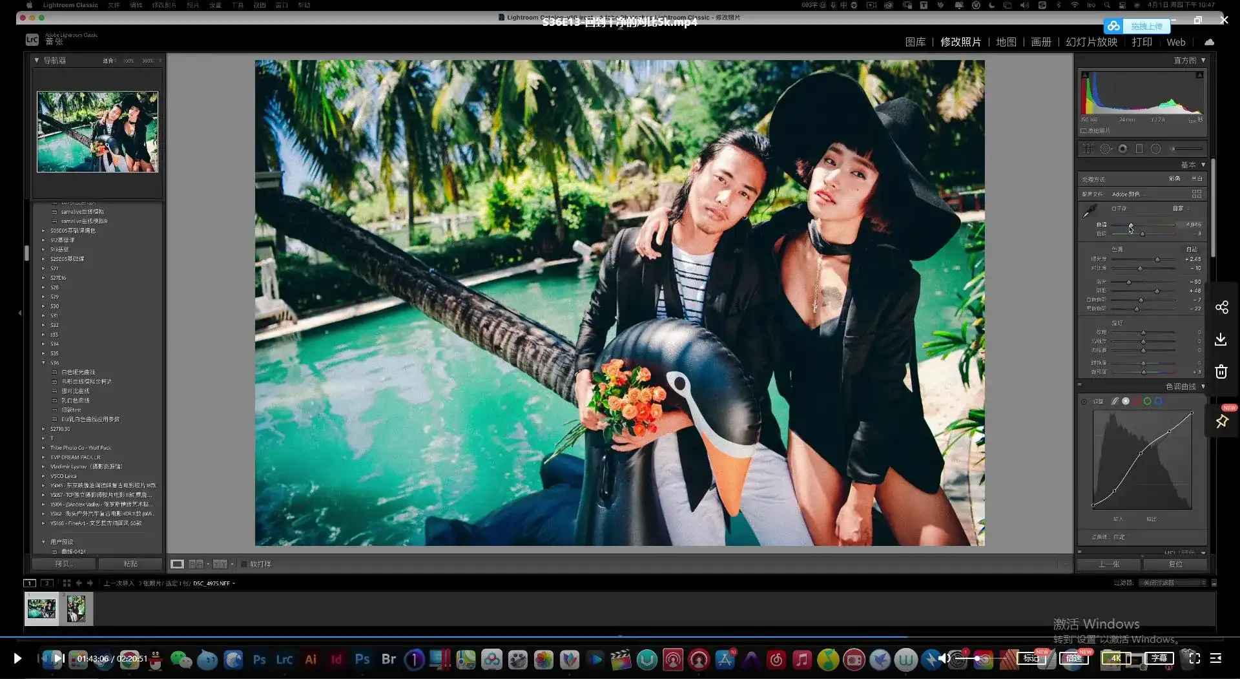
Task: Click the crop overlay tool icon
Action: [1088, 149]
